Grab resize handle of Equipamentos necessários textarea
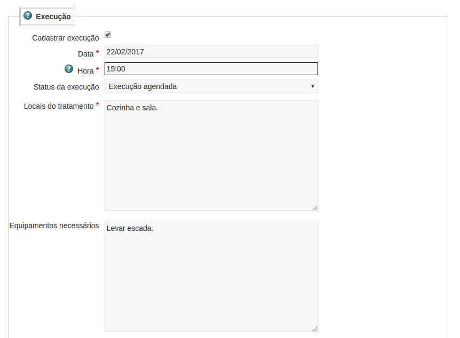This screenshot has height=338, width=460. [315, 328]
